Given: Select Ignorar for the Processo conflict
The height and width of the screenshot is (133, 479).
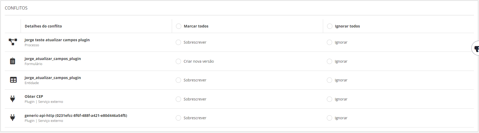Looking at the screenshot, I should coord(329,42).
